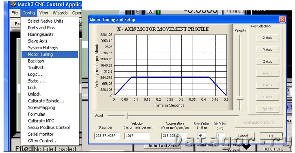Open Calibrate MPG entry
Image resolution: width=295 pixels, height=153 pixels.
[50, 121]
